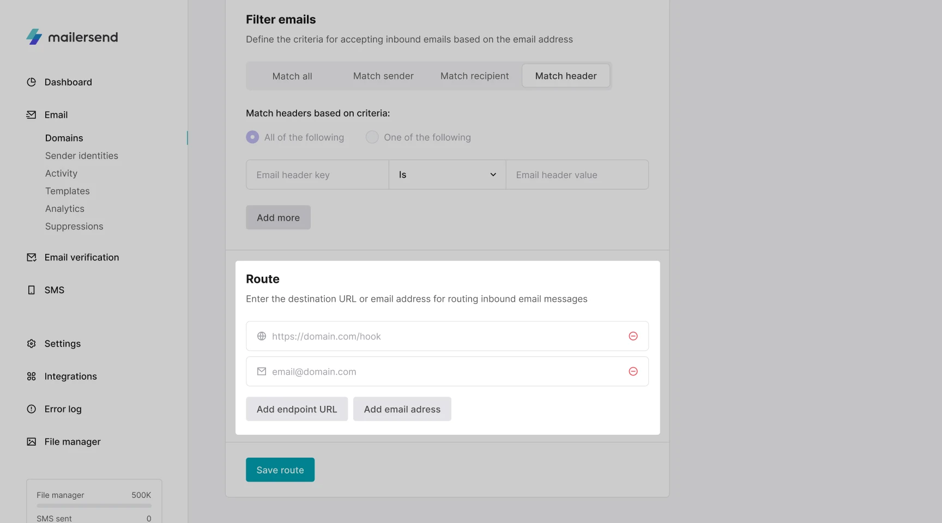Click the Email verification envelope icon
Screen dimensions: 942x523
[x=32, y=258]
